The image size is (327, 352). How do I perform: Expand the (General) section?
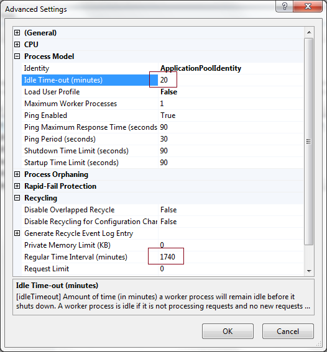click(17, 33)
